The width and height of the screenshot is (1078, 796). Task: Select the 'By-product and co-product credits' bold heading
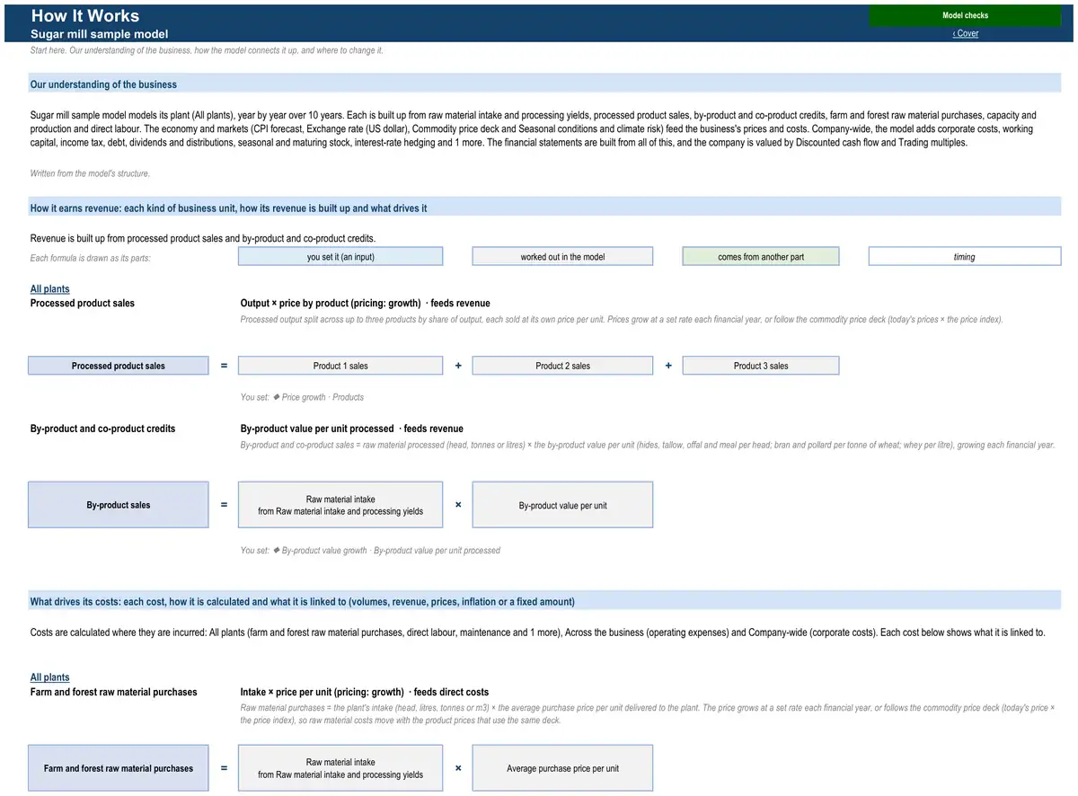pyautogui.click(x=103, y=429)
